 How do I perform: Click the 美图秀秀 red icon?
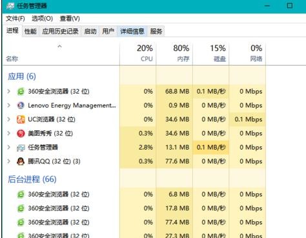coord(21,134)
